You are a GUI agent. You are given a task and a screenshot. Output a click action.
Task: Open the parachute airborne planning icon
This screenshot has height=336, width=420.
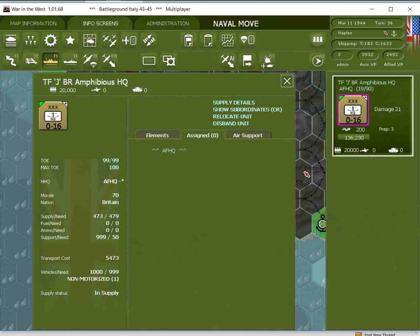pos(247,40)
